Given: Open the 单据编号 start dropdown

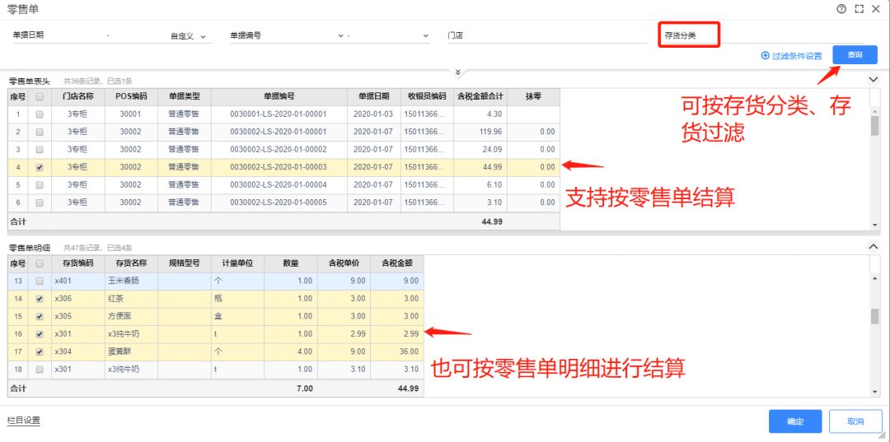Looking at the screenshot, I should click(x=340, y=35).
